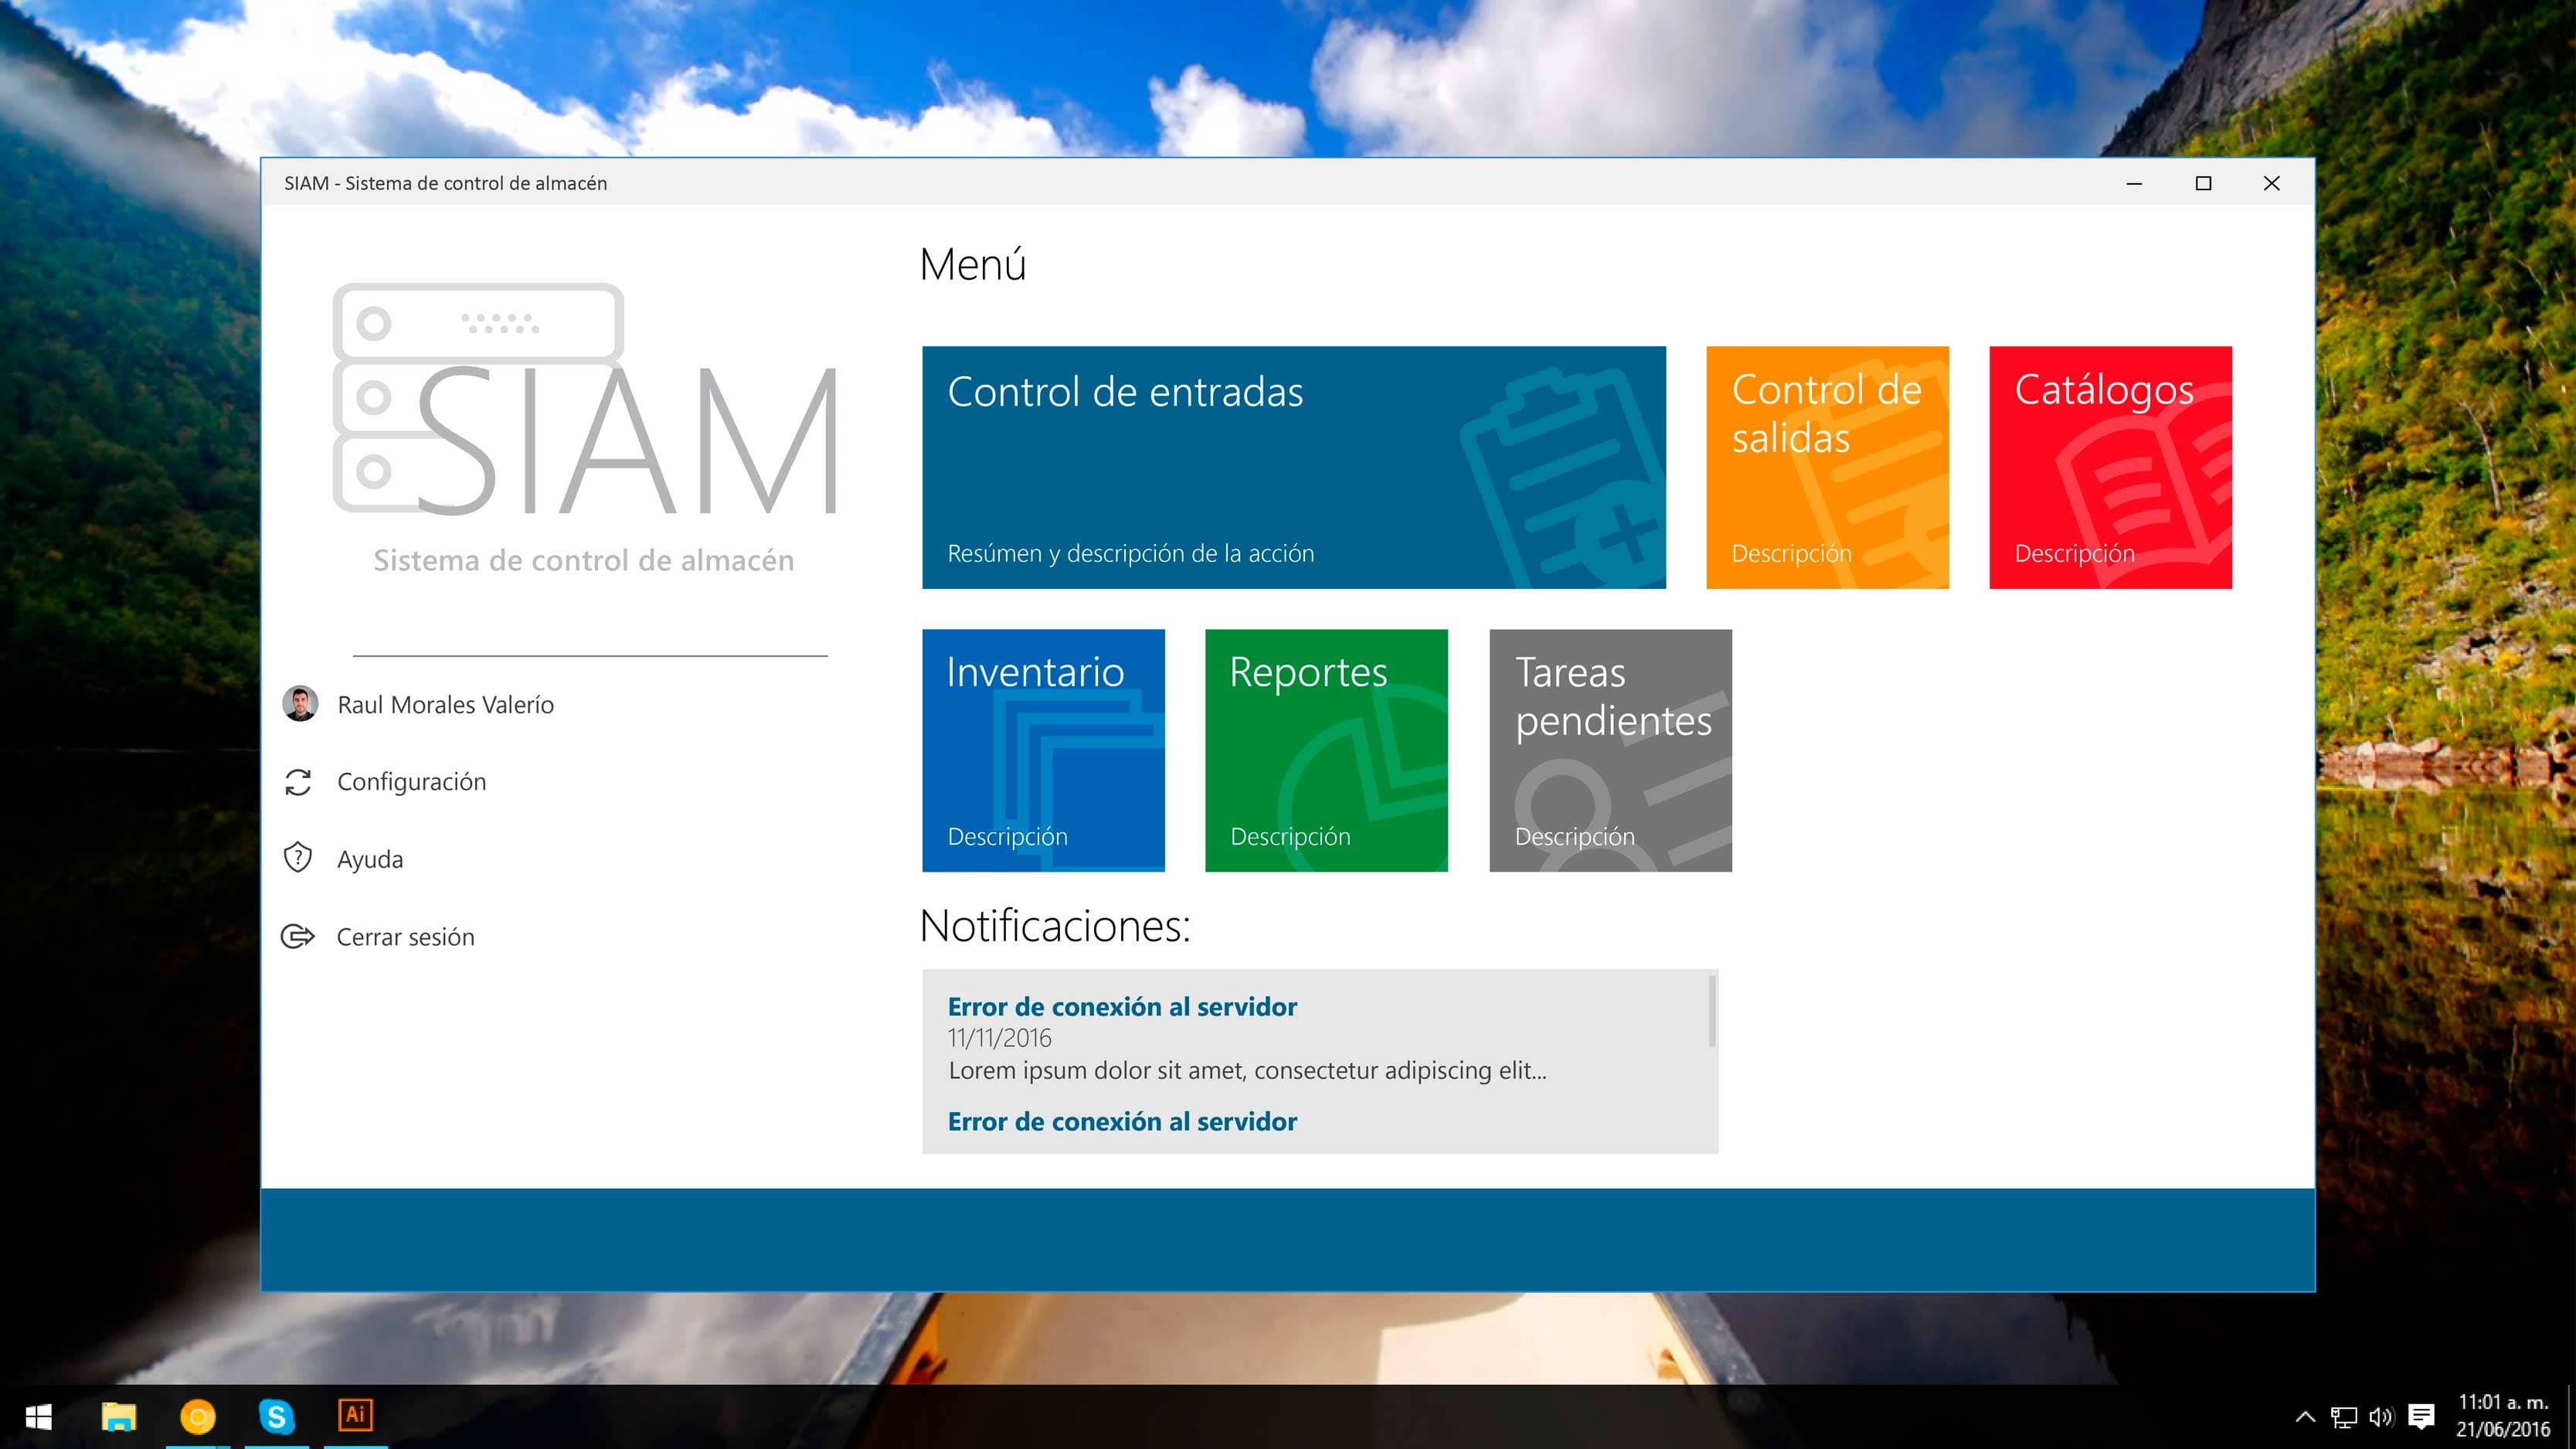This screenshot has height=1449, width=2576.
Task: Open the Inventario tile
Action: point(1043,750)
